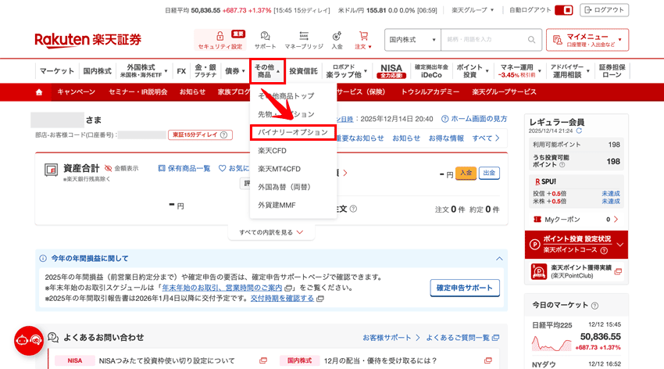
Task: Open the 交付時期を確認する link
Action: pos(282,299)
